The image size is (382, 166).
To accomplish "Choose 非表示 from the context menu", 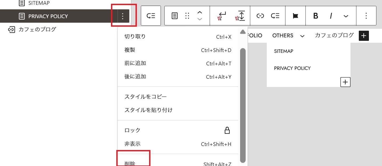I will coord(178,144).
